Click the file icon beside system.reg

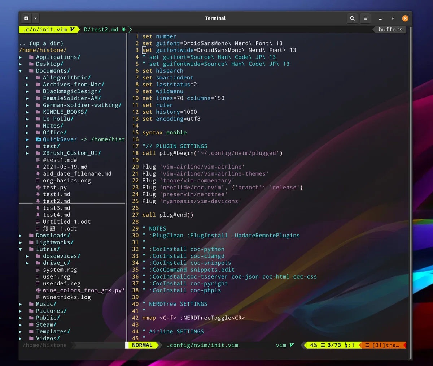(38, 270)
